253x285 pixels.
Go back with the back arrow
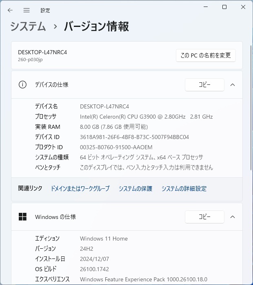10,10
